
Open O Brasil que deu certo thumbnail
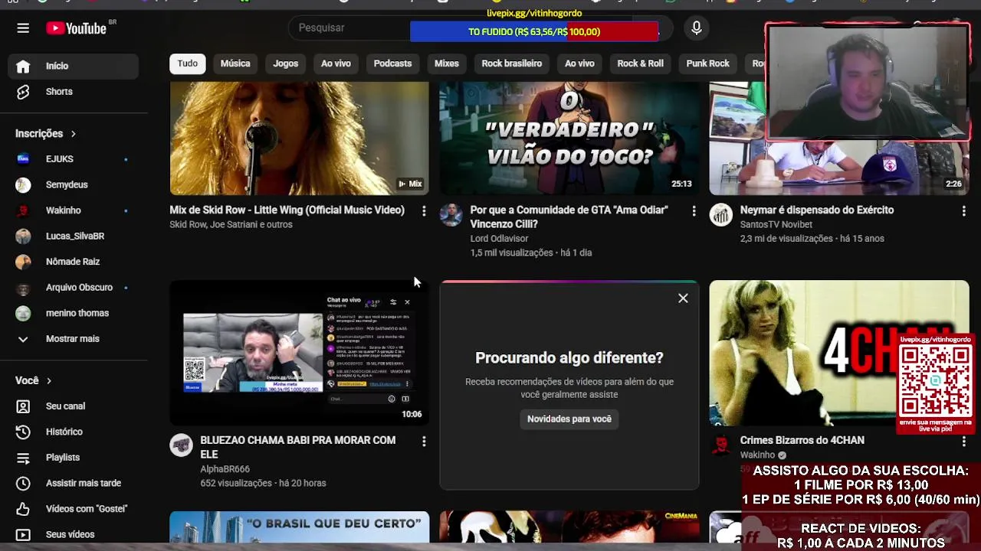[299, 527]
